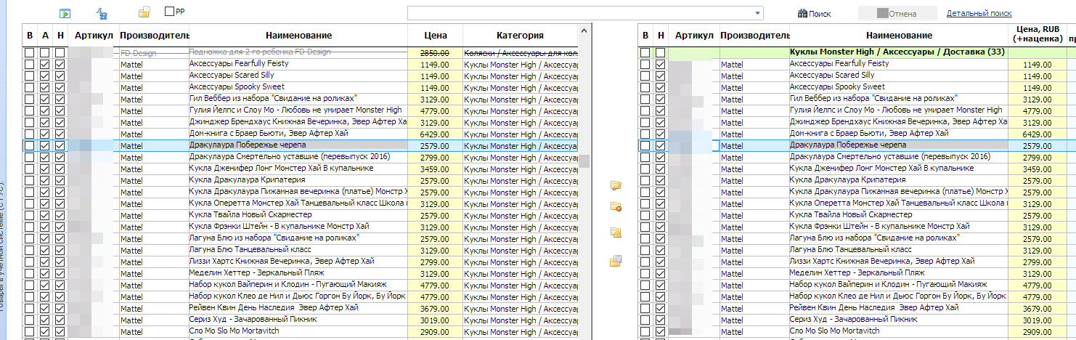The height and width of the screenshot is (340, 1076).
Task: Select Кукла Фрэнки Штейн row in right table
Action: [879, 227]
